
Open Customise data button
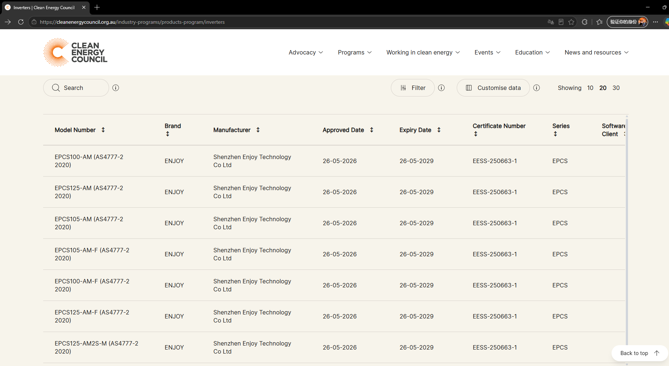(x=493, y=88)
